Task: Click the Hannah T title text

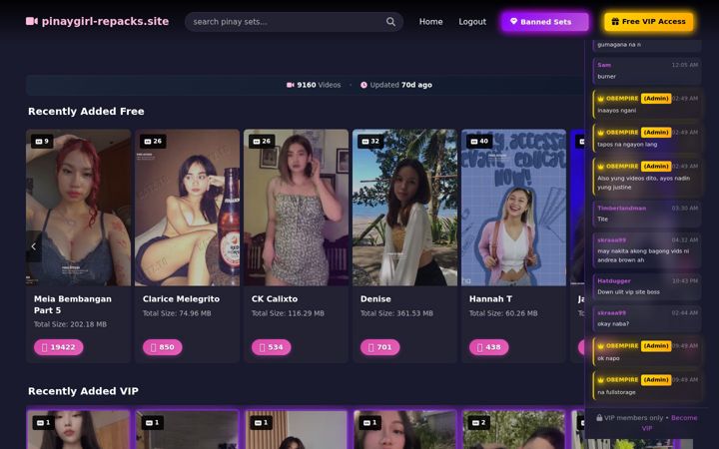Action: tap(490, 298)
